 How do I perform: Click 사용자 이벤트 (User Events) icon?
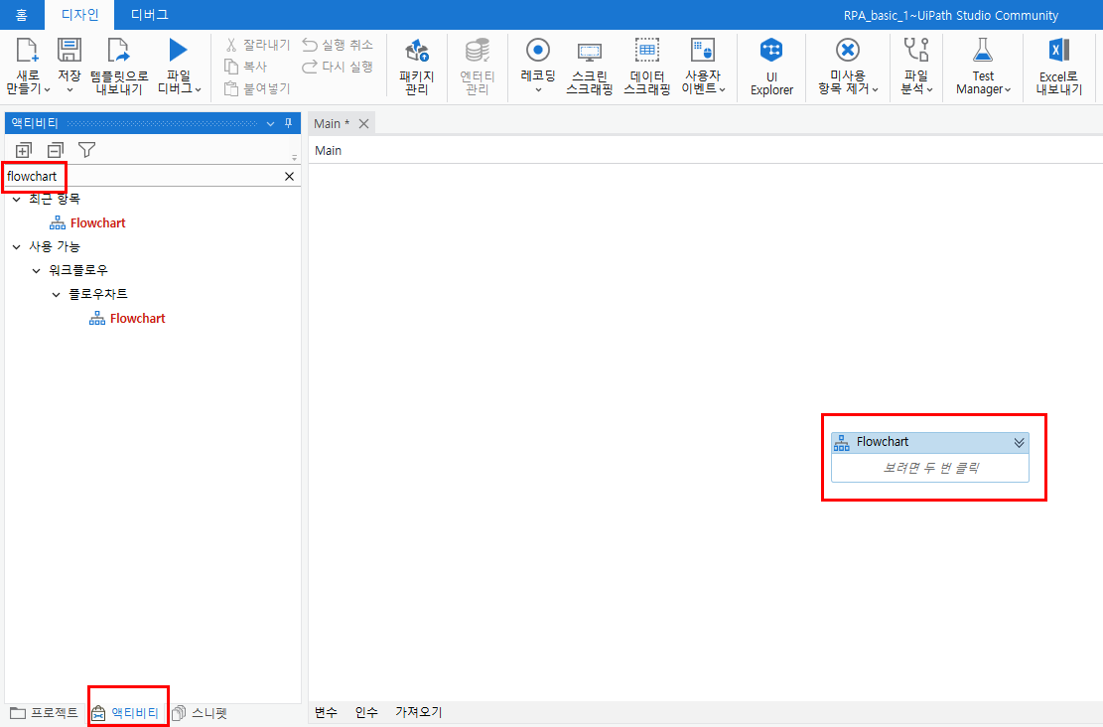[703, 51]
